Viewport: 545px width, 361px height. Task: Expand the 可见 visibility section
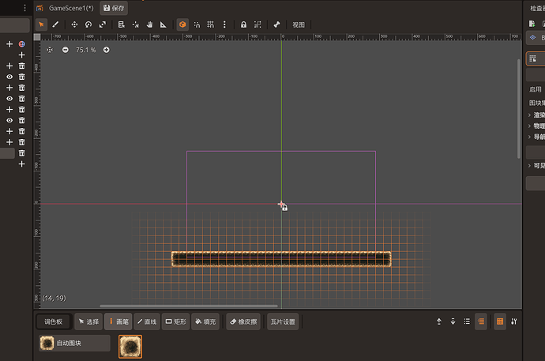pos(536,166)
